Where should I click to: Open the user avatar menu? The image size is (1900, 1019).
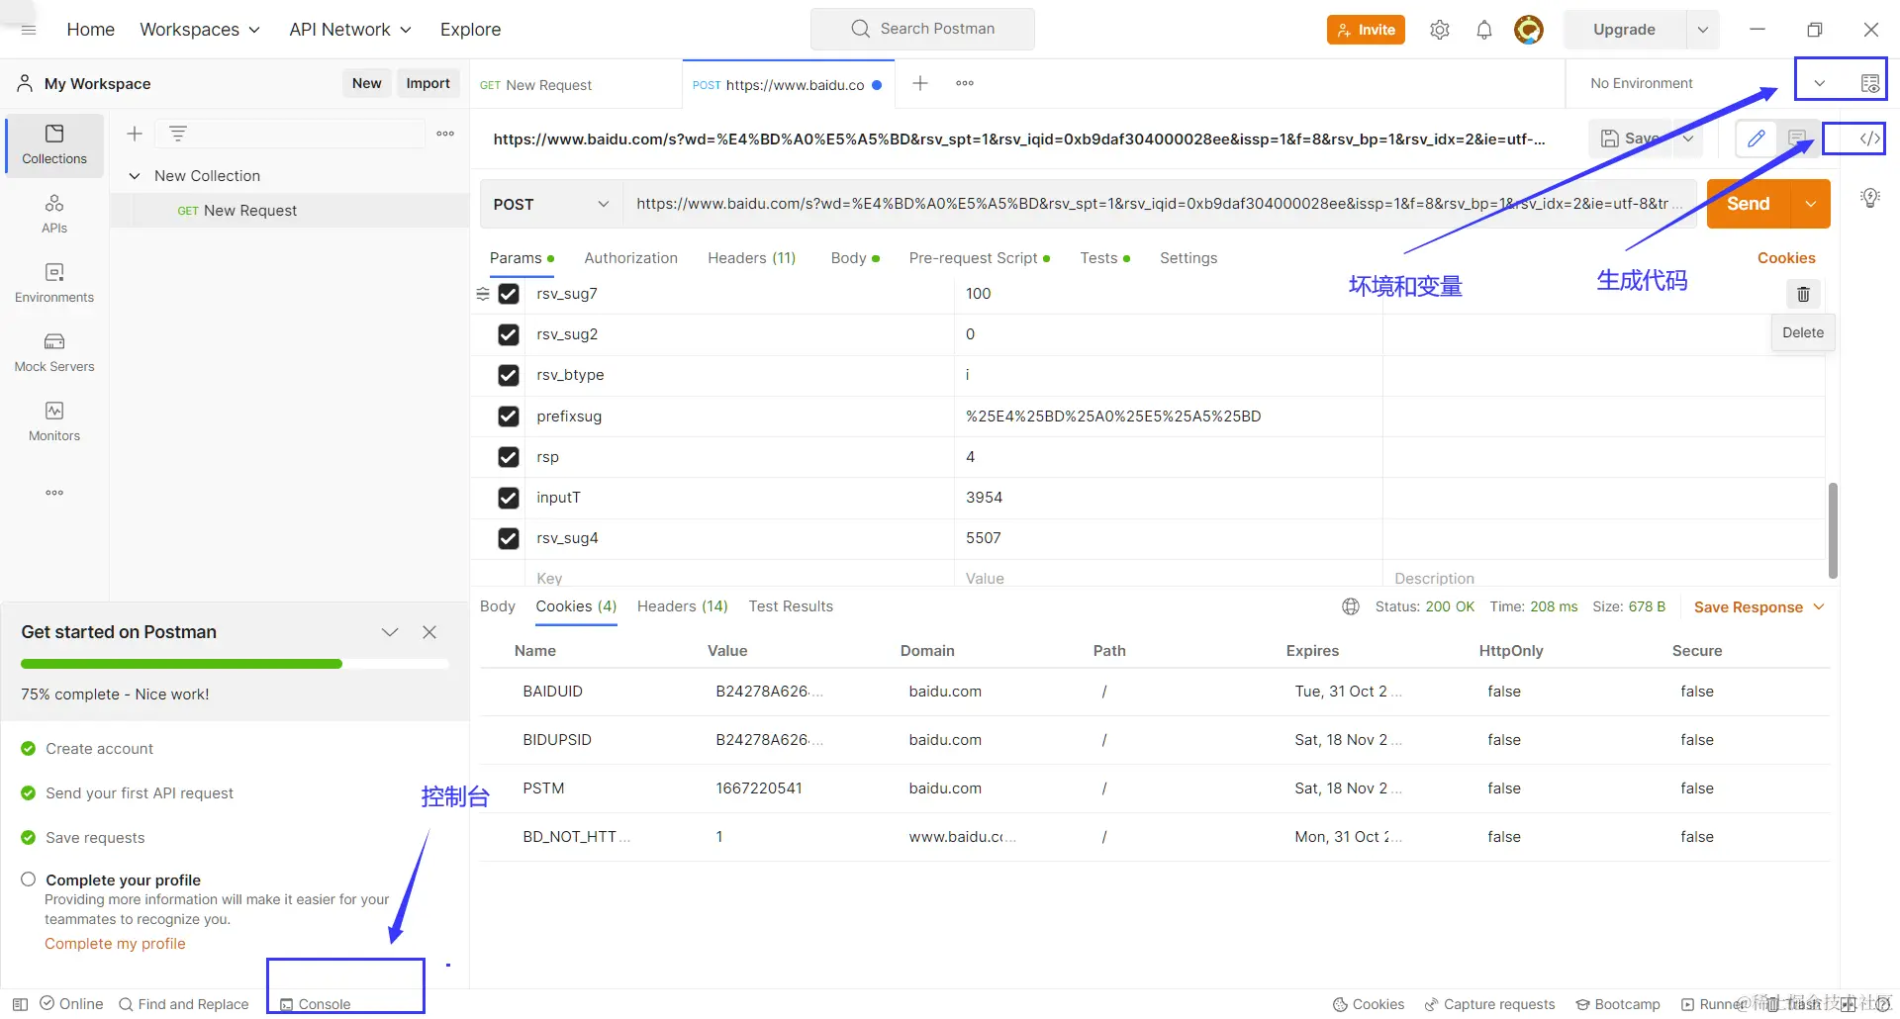click(x=1529, y=30)
